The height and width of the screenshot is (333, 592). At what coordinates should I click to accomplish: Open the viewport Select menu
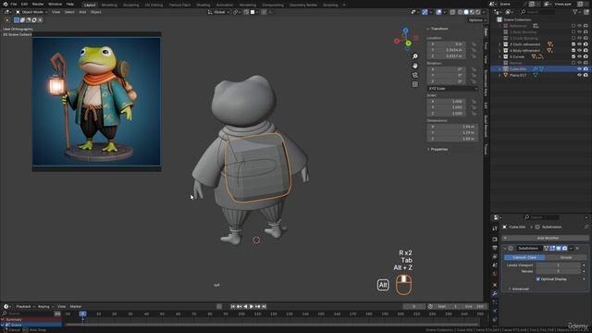point(69,12)
